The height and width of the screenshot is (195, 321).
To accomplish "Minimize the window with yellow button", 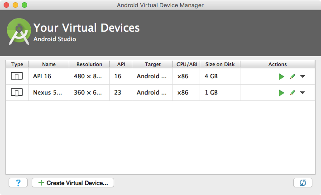I will [x=15, y=5].
